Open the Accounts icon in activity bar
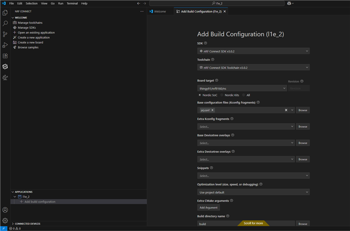 [x=5, y=210]
